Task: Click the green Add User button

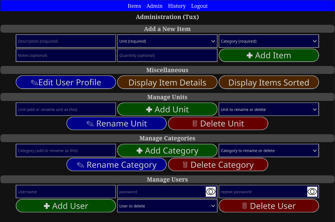Action: coord(66,206)
